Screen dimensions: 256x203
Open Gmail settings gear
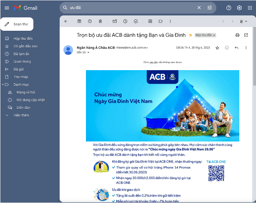[x=239, y=8]
